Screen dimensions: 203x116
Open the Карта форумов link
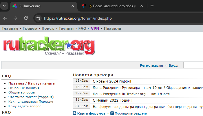(91, 113)
